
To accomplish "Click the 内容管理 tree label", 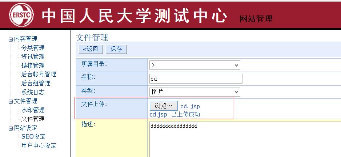I will [25, 39].
